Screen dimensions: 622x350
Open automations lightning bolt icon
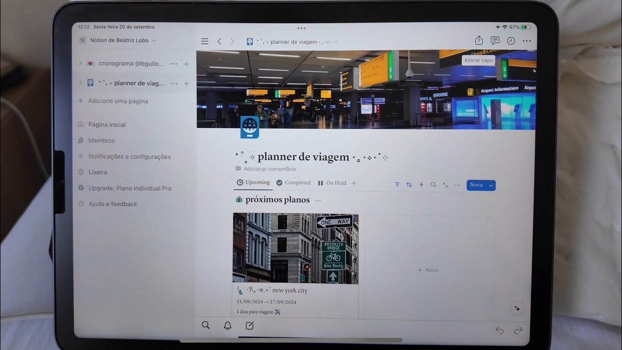(421, 185)
